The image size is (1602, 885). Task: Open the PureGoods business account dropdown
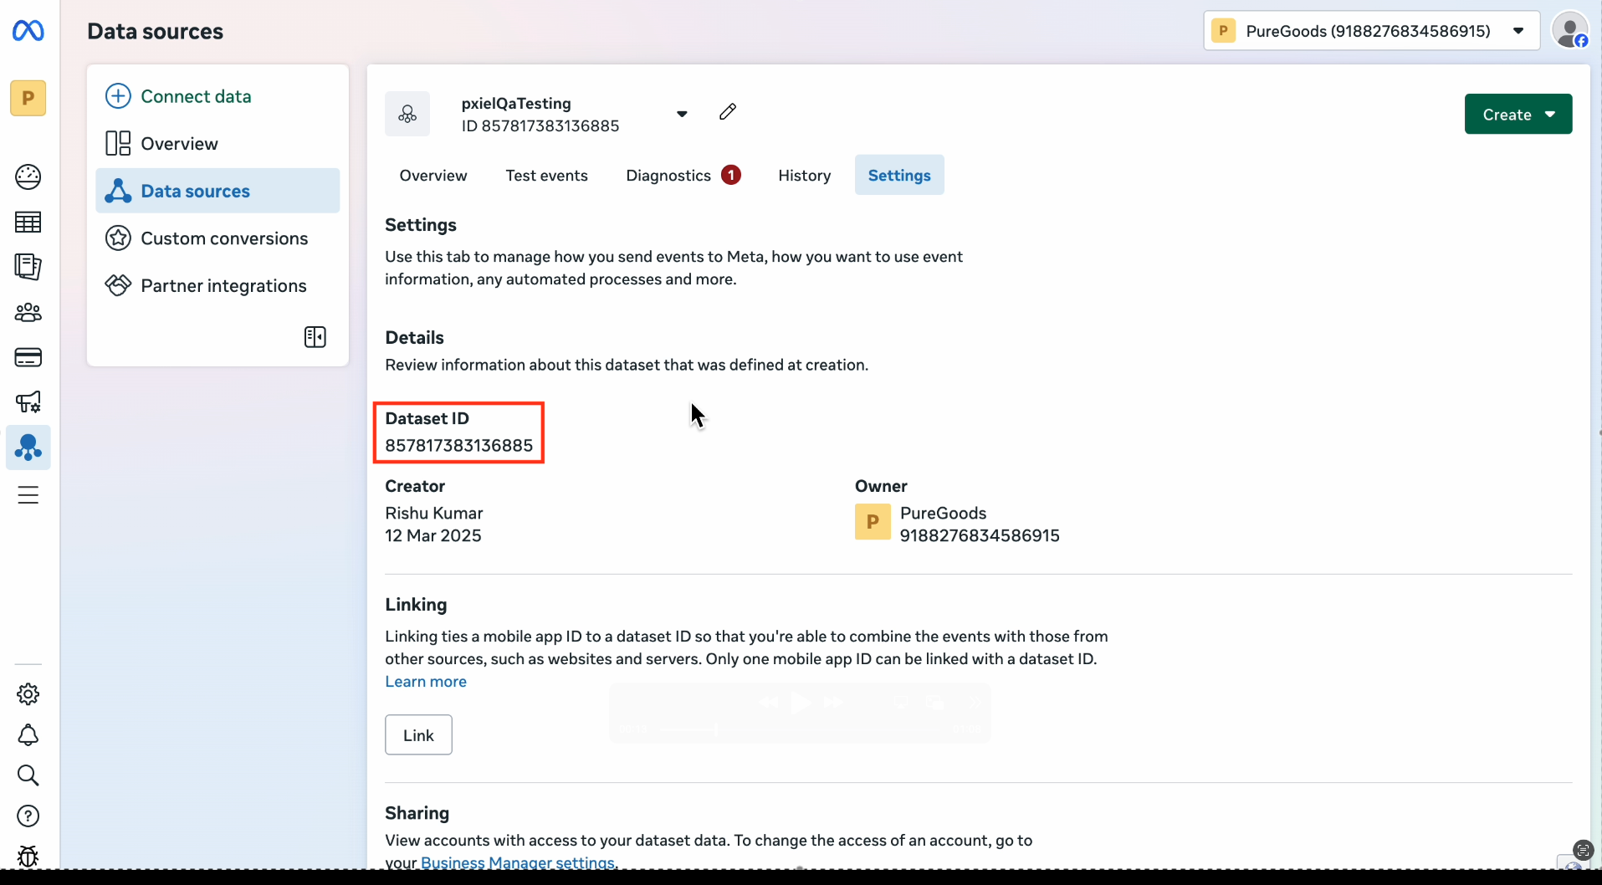point(1371,31)
